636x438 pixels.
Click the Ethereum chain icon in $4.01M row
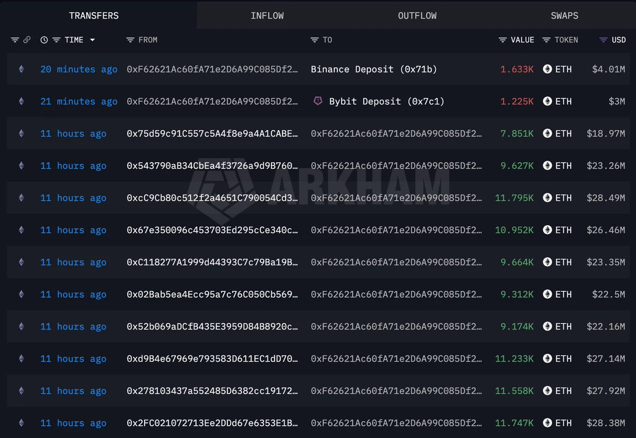tap(21, 69)
